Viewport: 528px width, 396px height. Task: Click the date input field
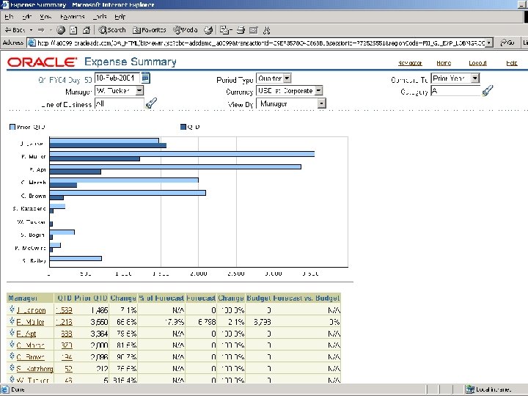(117, 78)
